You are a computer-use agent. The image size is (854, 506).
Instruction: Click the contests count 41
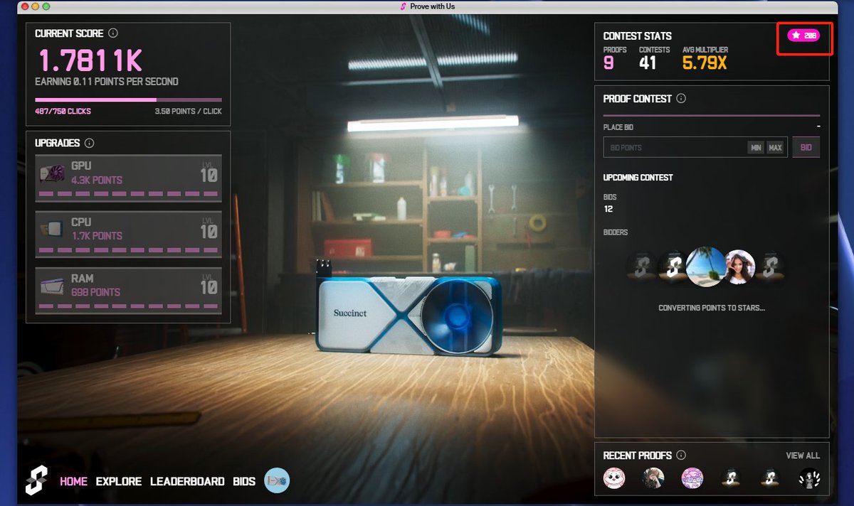tap(647, 63)
